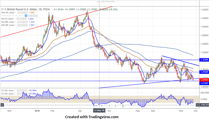Click the plus icon on EMA (89, close)

(24, 25)
